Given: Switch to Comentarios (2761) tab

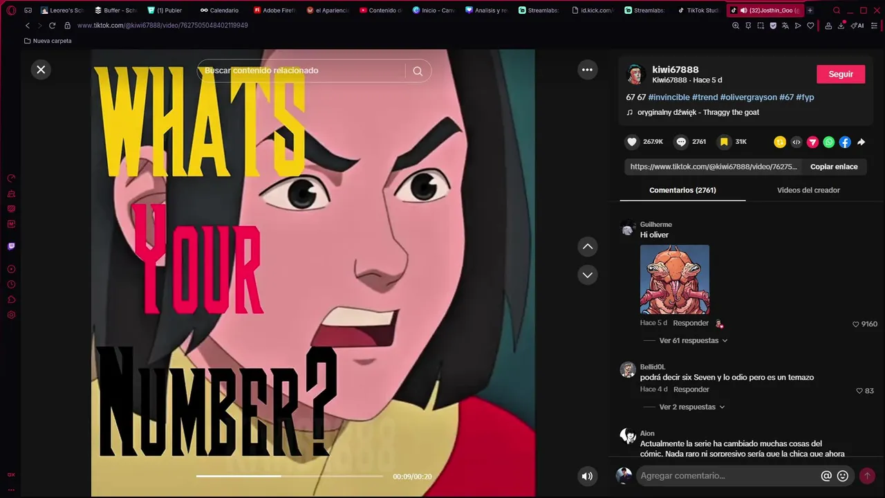Looking at the screenshot, I should pyautogui.click(x=682, y=190).
